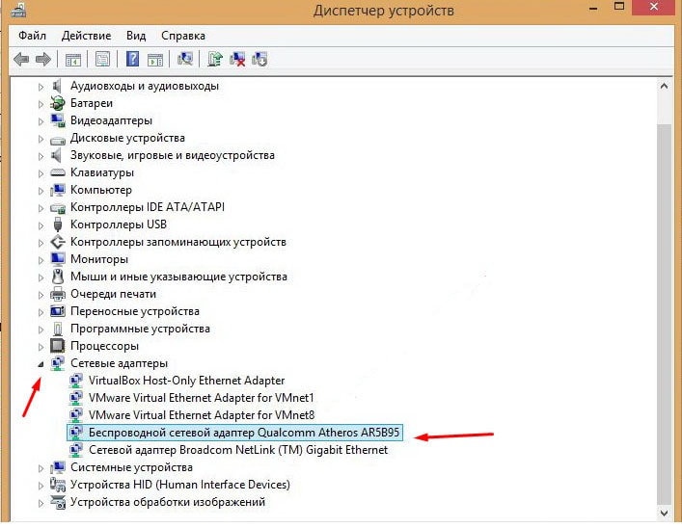The width and height of the screenshot is (682, 528).
Task: Click the drive icon beside Дисковые устройства
Action: [x=58, y=140]
